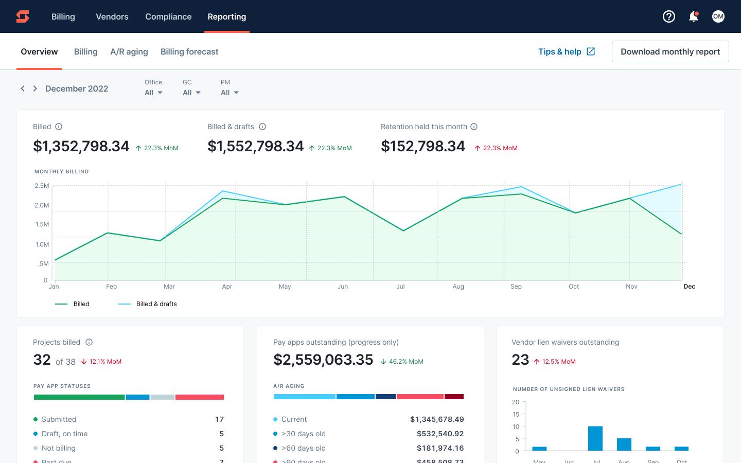Click the info icon beside Billed & drafts
The height and width of the screenshot is (463, 741).
coord(262,127)
